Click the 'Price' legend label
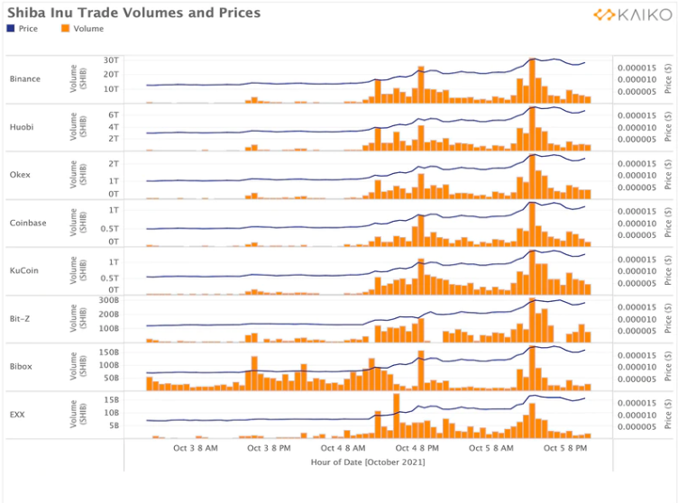This screenshot has width=678, height=503. pos(28,29)
